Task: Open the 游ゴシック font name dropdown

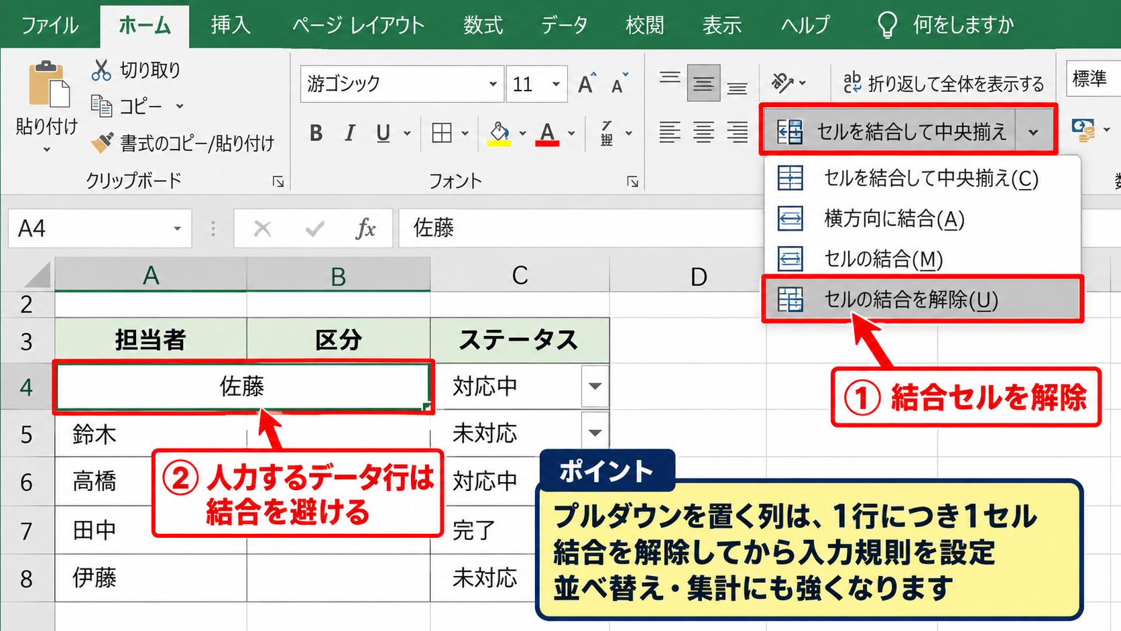Action: click(493, 84)
